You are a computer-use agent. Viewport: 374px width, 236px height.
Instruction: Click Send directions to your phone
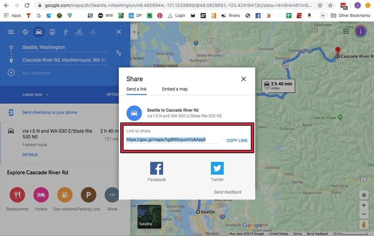pyautogui.click(x=49, y=112)
